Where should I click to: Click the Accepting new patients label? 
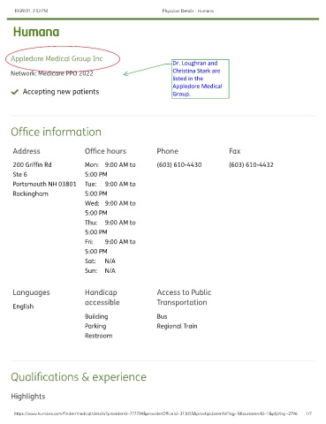coord(61,92)
